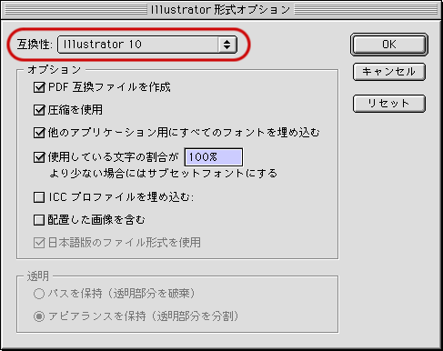Click the 透明 group label
The height and width of the screenshot is (351, 443).
[38, 276]
